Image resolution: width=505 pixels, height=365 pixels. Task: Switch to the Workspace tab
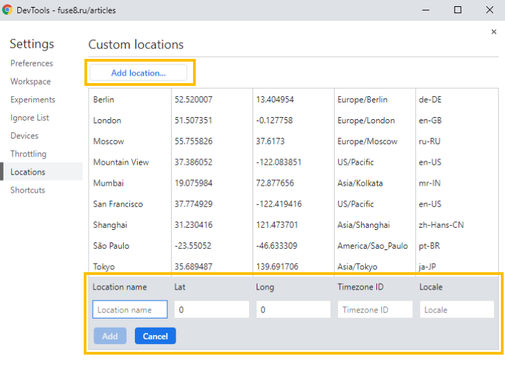pyautogui.click(x=30, y=82)
